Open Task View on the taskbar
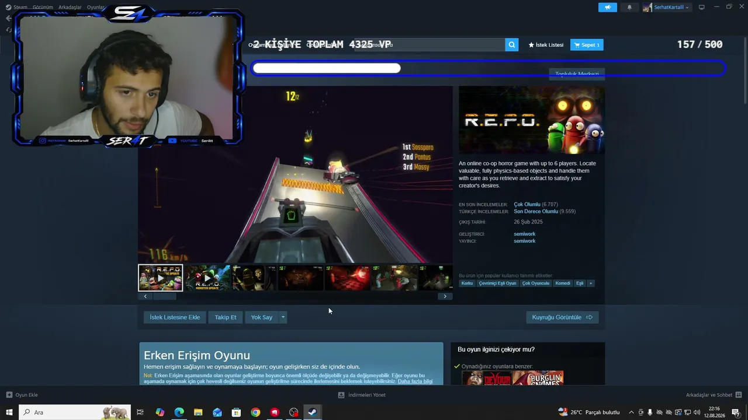Image resolution: width=748 pixels, height=420 pixels. (x=140, y=412)
